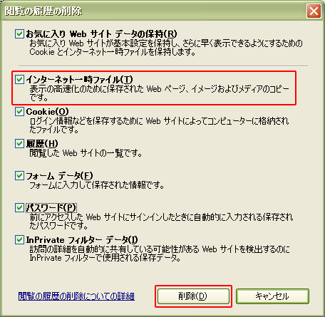Click the お気に入り Web サイト データの保持(R) label text

(101, 34)
